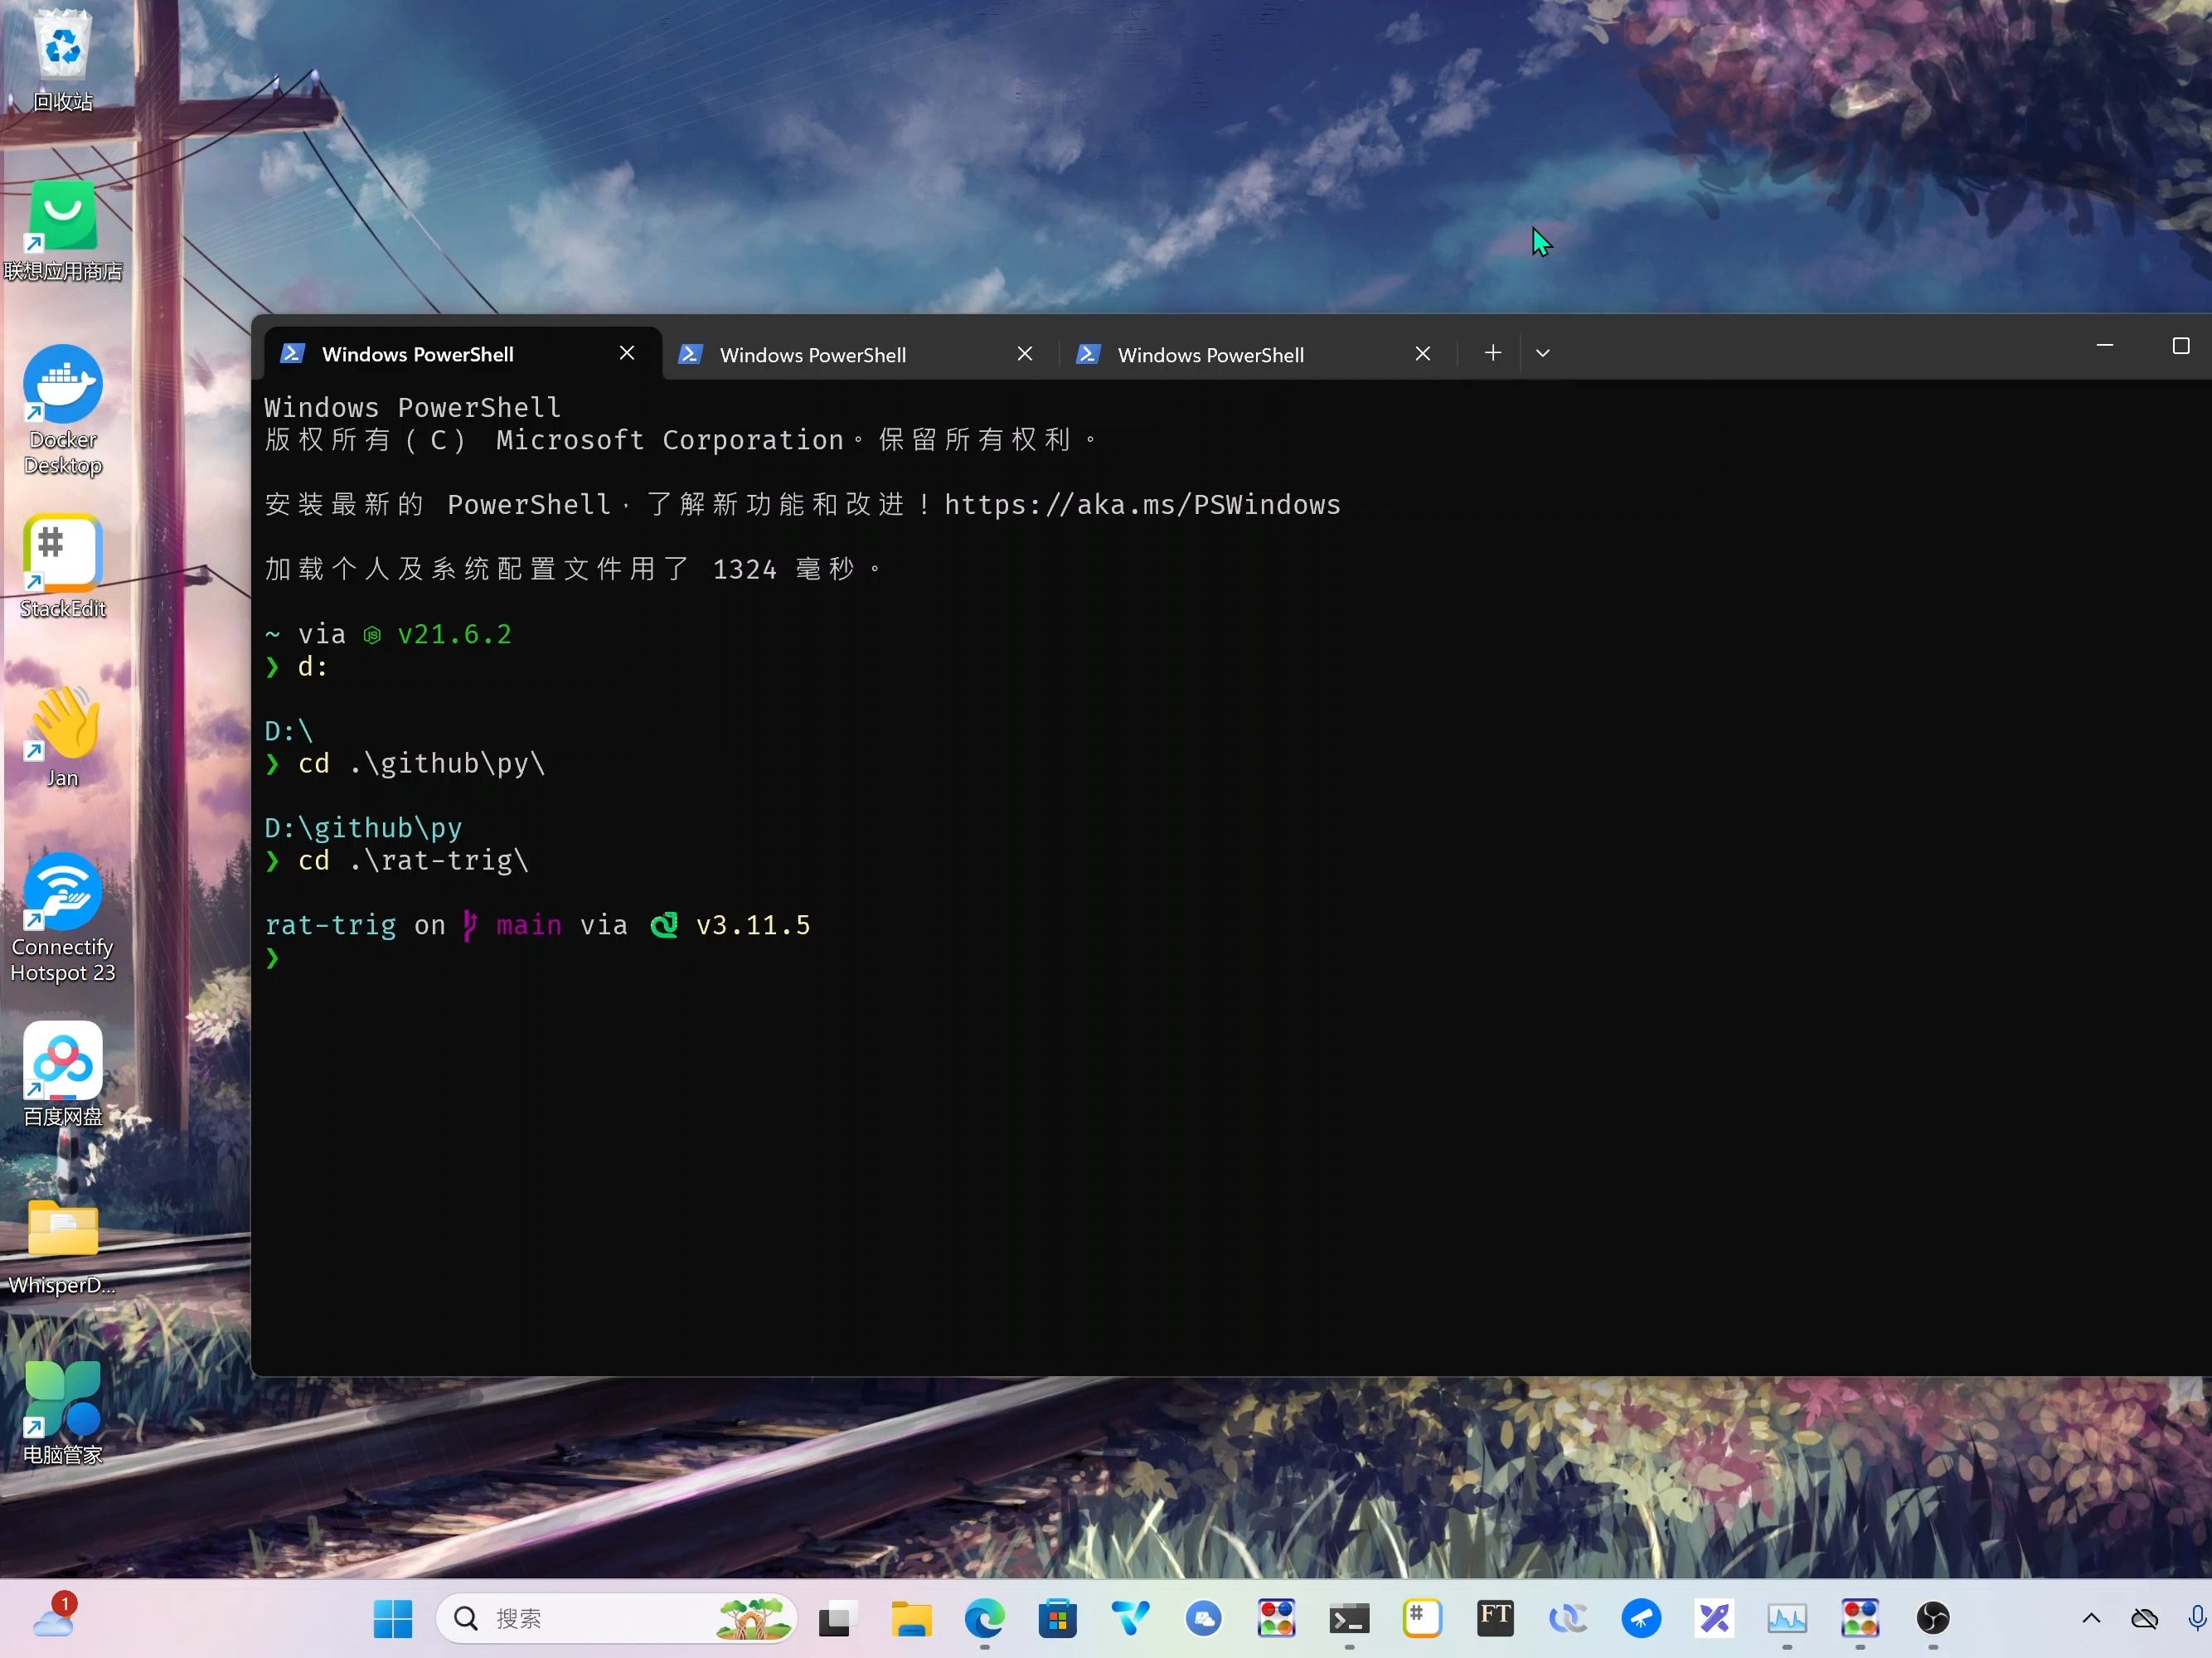Switch to the second Windows PowerShell tab
The height and width of the screenshot is (1658, 2212).
pyautogui.click(x=812, y=355)
